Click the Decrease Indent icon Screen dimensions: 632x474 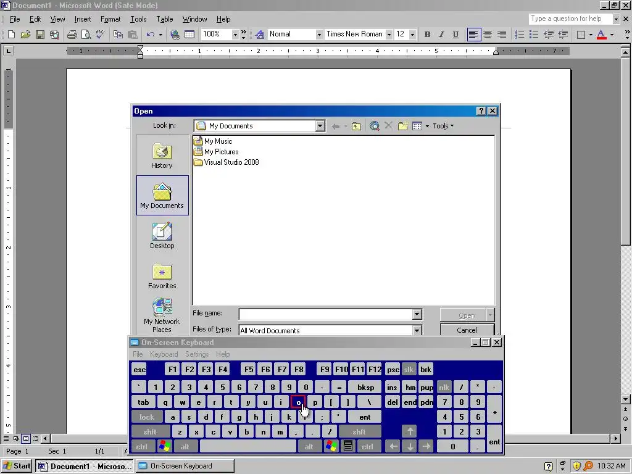point(549,35)
